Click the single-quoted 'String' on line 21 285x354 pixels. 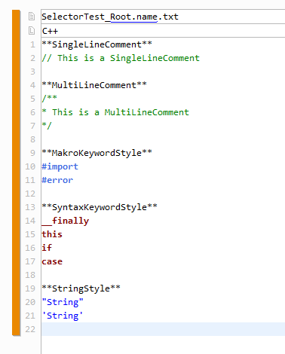(63, 316)
